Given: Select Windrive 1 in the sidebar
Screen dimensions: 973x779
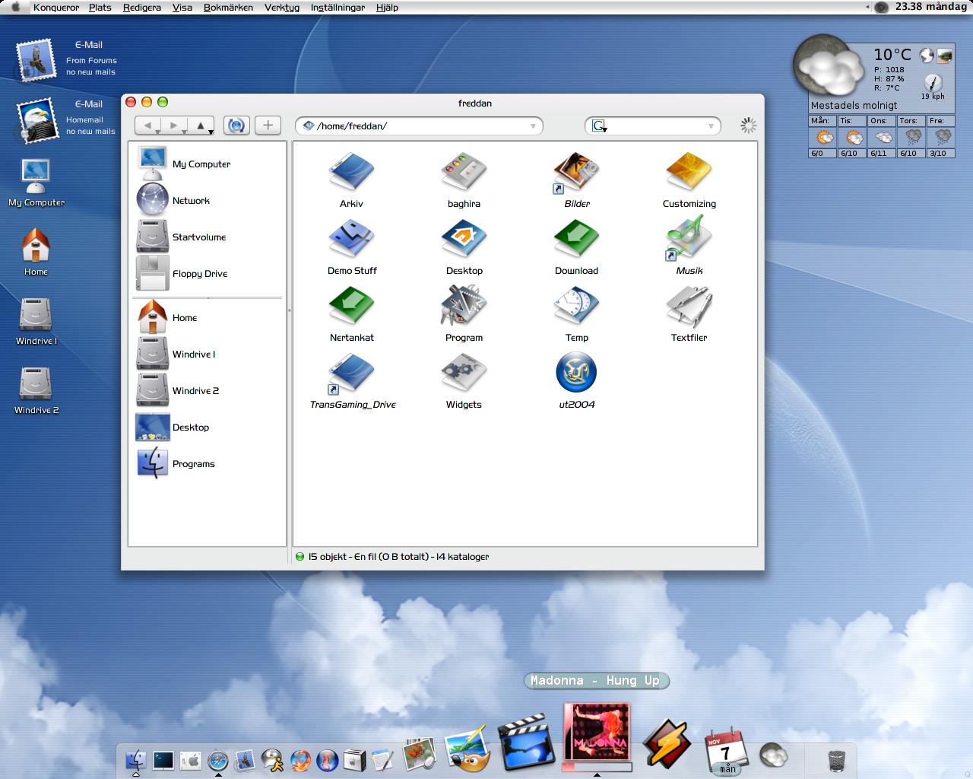Looking at the screenshot, I should [193, 355].
